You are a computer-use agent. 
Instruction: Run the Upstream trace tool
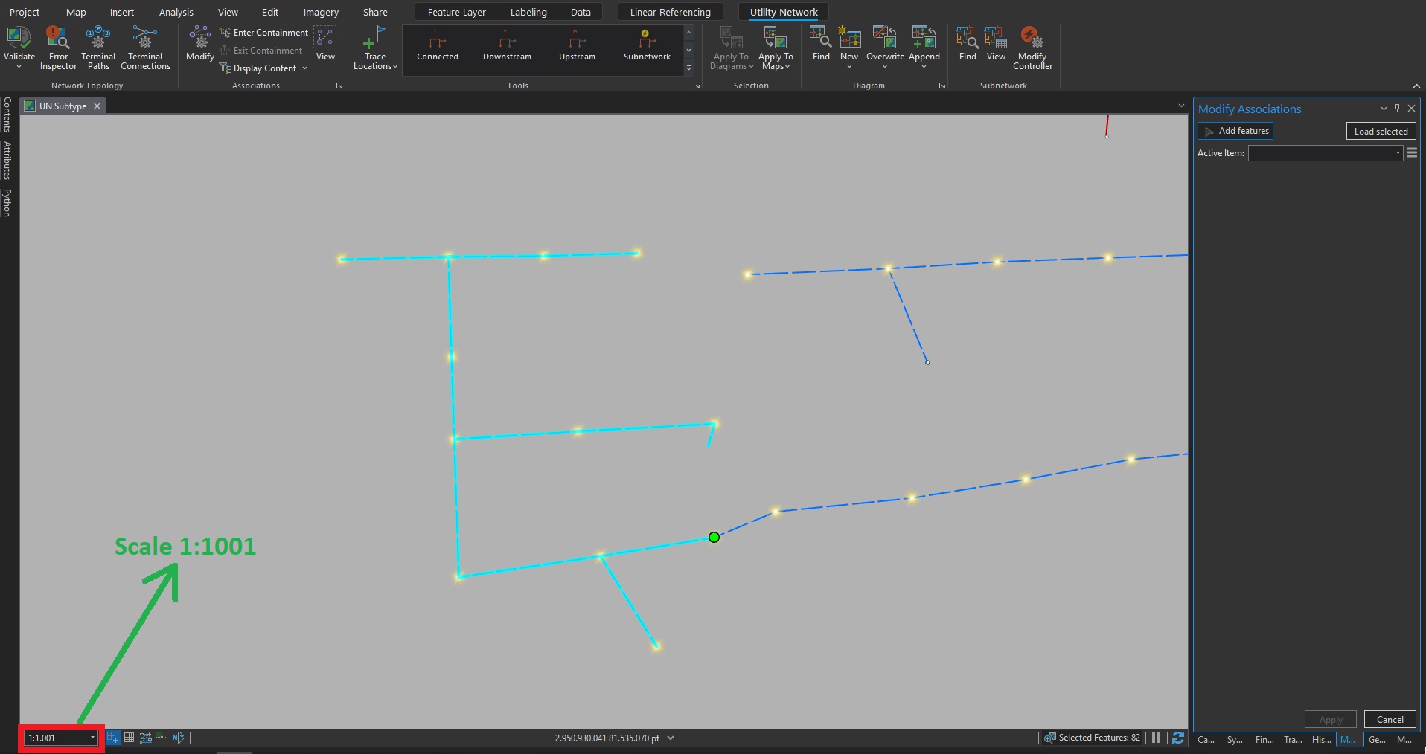pyautogui.click(x=576, y=46)
